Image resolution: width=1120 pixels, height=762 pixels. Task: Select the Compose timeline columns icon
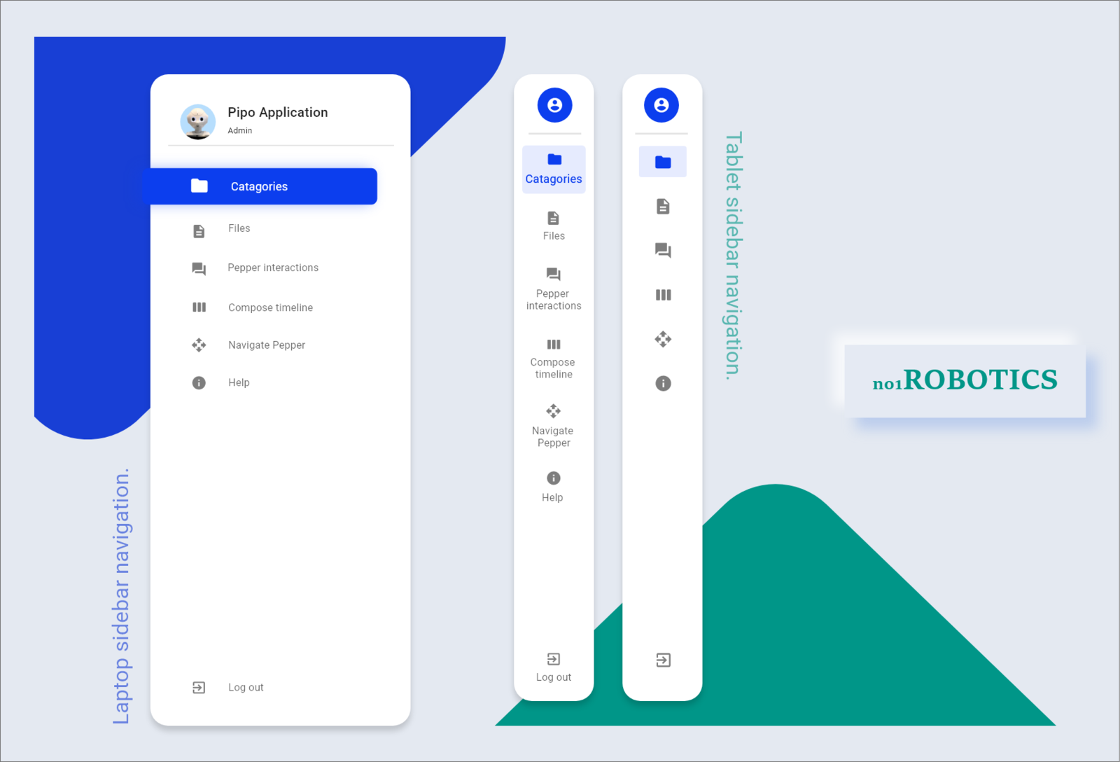(x=199, y=307)
